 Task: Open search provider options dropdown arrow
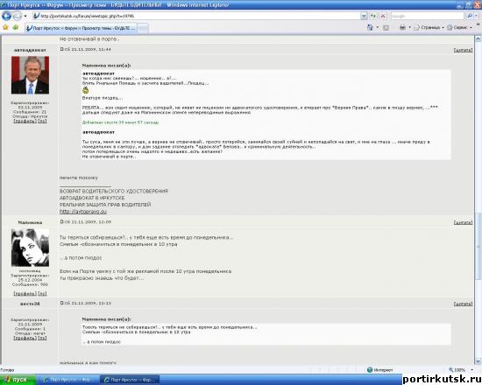pos(476,16)
